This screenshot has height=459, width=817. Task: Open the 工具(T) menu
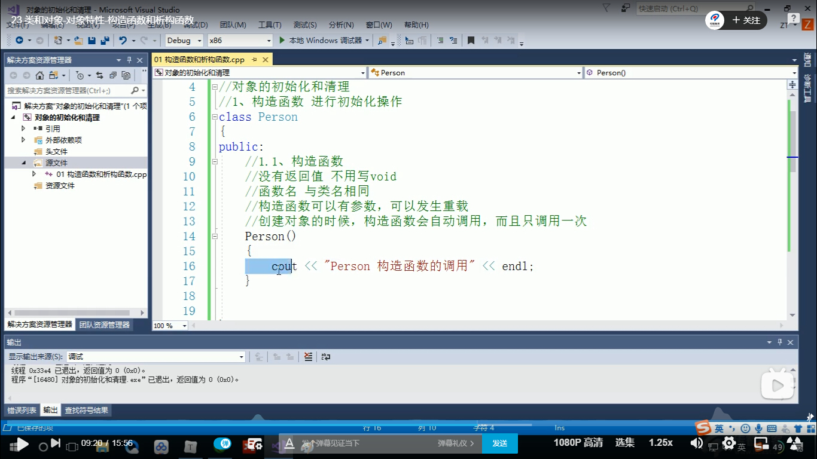click(270, 25)
